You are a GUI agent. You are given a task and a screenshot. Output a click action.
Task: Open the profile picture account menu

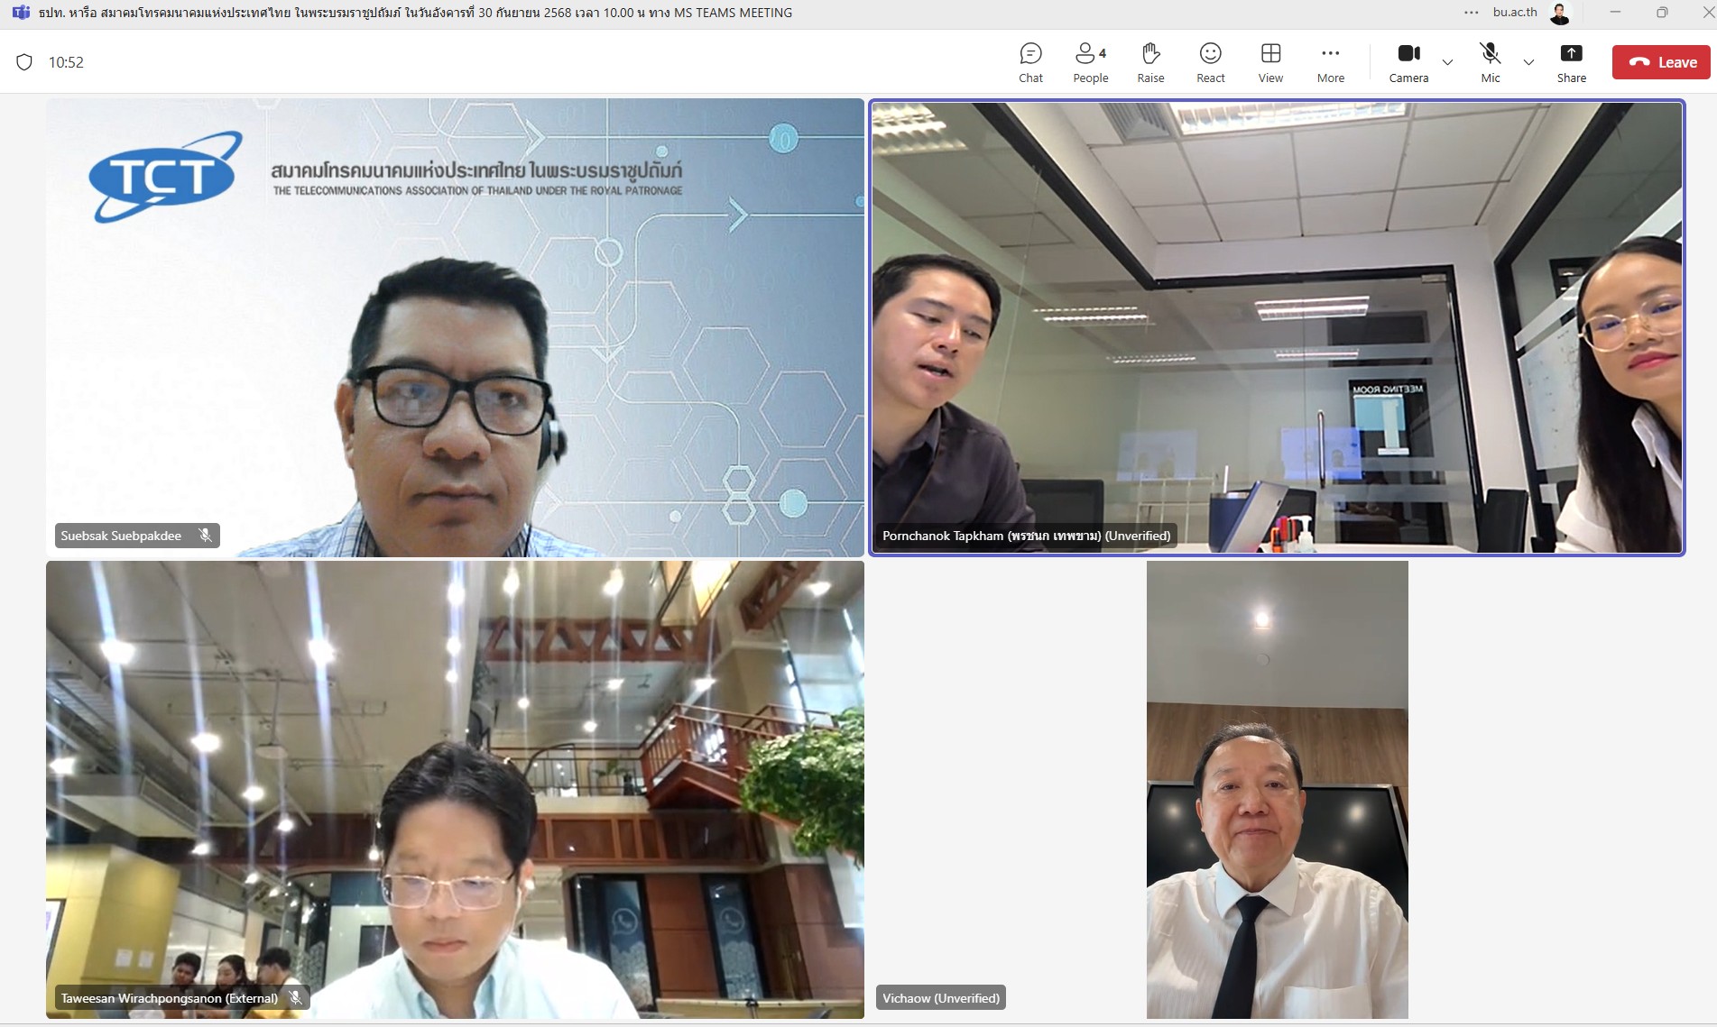[x=1560, y=13]
